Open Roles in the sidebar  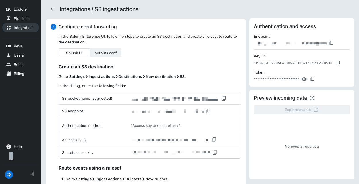point(21,64)
